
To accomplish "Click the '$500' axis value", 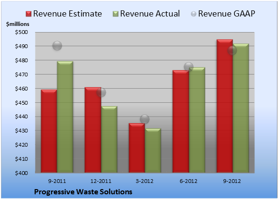I will coord(21,32).
